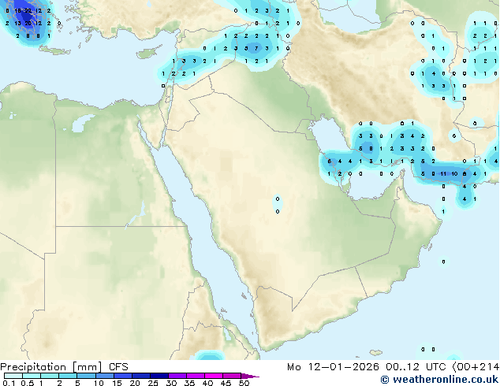The height and width of the screenshot is (386, 500).
Task: Click the purple legend swatch between 30 and 35
Action: click(x=177, y=376)
